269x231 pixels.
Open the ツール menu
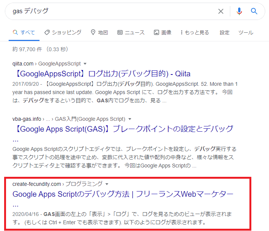tap(246, 32)
